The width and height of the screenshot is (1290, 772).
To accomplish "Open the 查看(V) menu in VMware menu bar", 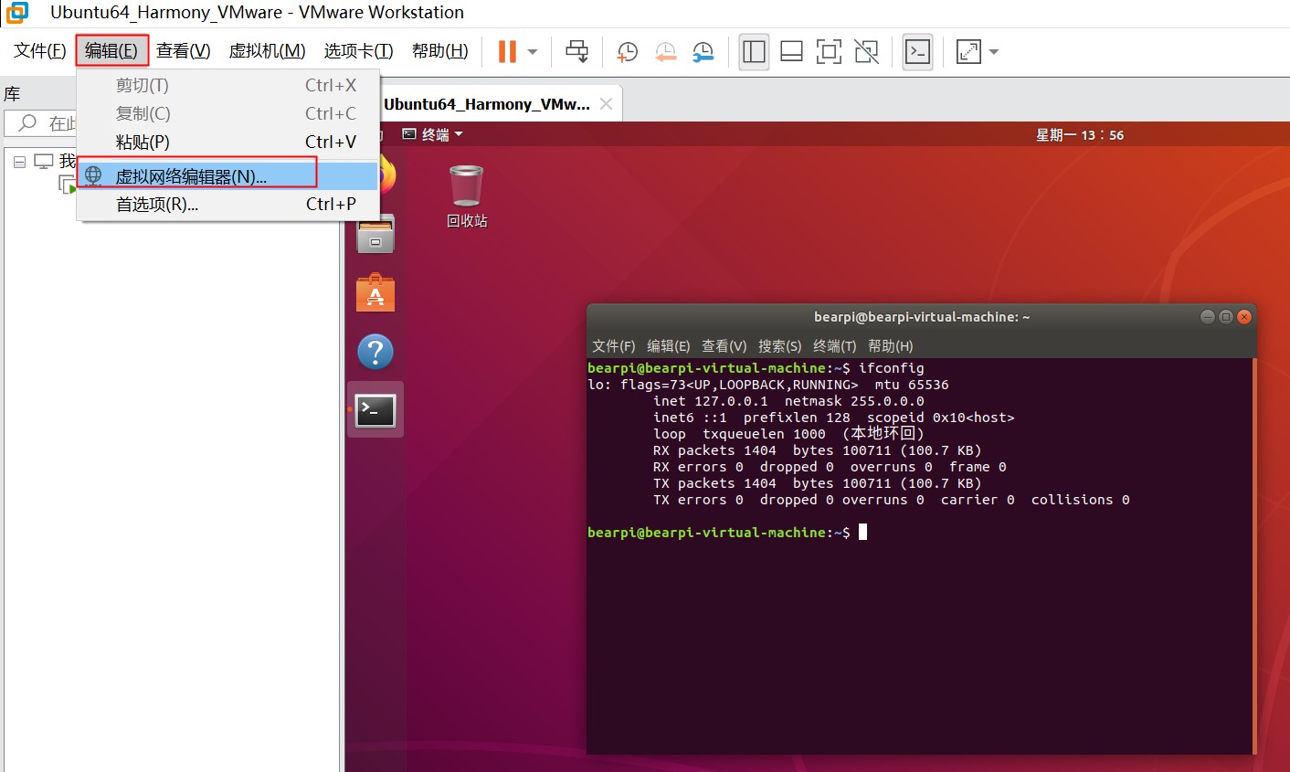I will click(x=183, y=51).
